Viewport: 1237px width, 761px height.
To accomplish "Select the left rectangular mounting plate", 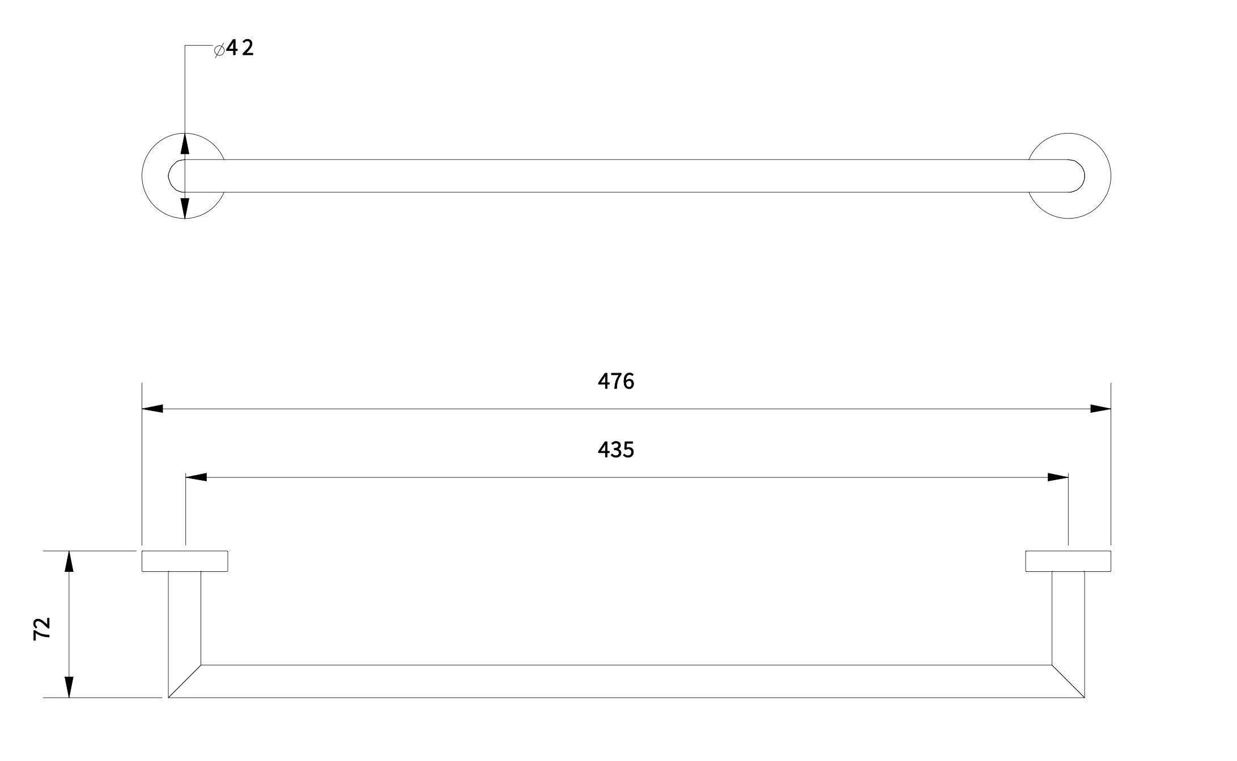I will 185,561.
